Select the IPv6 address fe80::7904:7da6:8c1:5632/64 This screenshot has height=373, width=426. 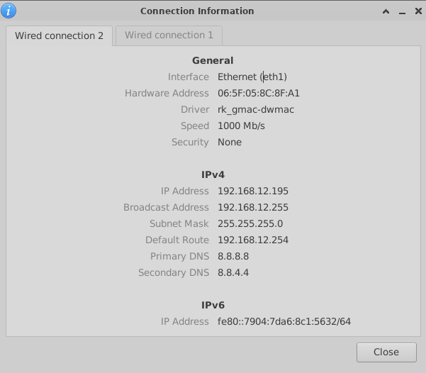point(284,322)
